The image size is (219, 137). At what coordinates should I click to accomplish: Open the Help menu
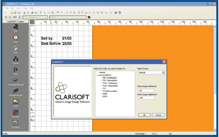(x=31, y=8)
